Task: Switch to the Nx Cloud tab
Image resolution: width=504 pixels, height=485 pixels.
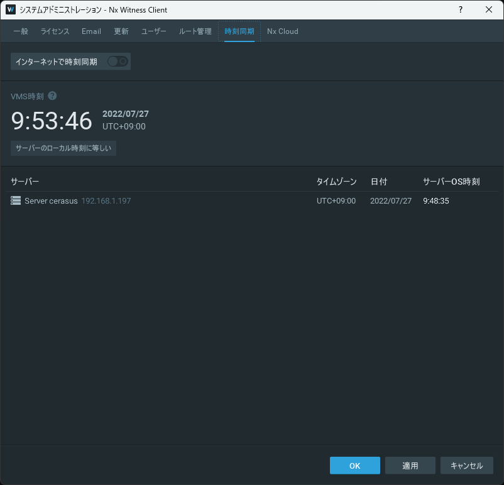Action: click(x=283, y=31)
